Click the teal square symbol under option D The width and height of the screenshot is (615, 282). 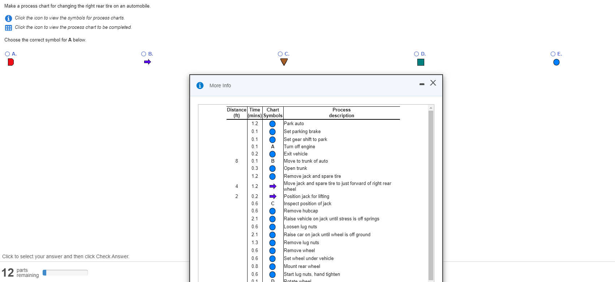(421, 62)
